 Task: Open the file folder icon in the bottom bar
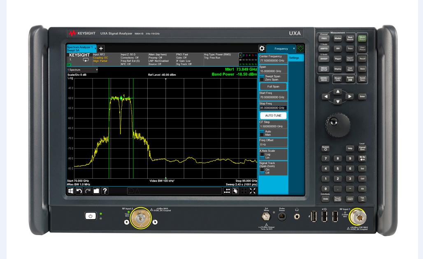(x=96, y=191)
